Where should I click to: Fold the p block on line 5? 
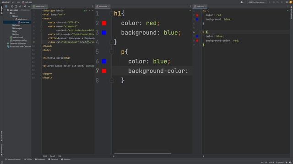click(x=112, y=52)
